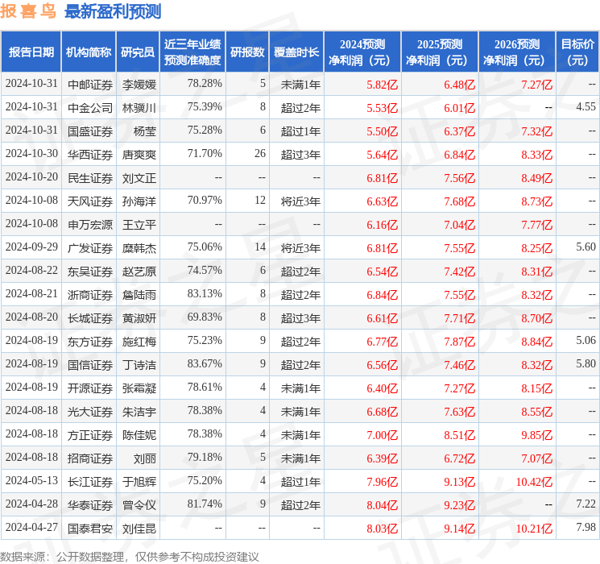The image size is (600, 564).
Task: Select the 招商证券 institution cell
Action: tap(90, 458)
